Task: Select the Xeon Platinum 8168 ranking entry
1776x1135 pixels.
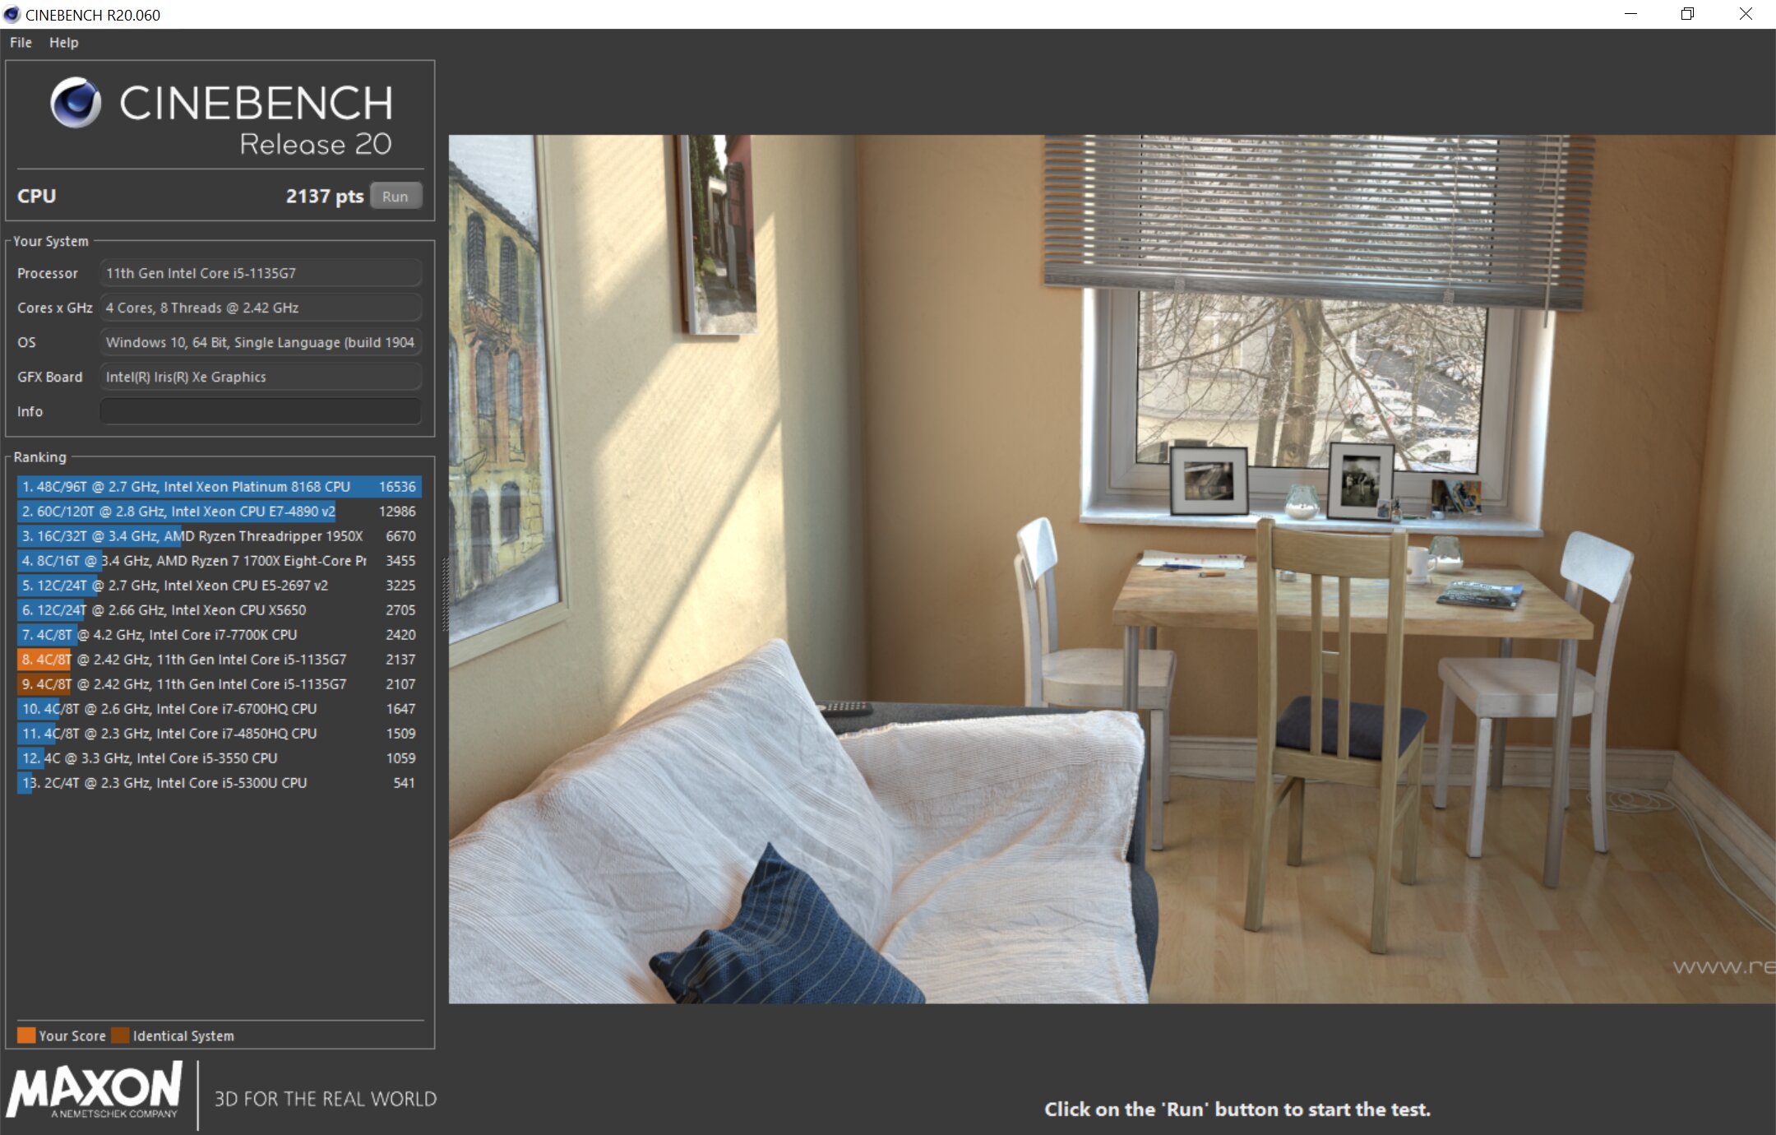Action: [219, 487]
